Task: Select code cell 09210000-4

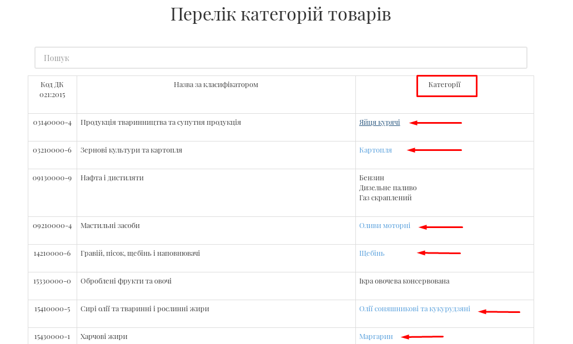Action: pos(52,225)
